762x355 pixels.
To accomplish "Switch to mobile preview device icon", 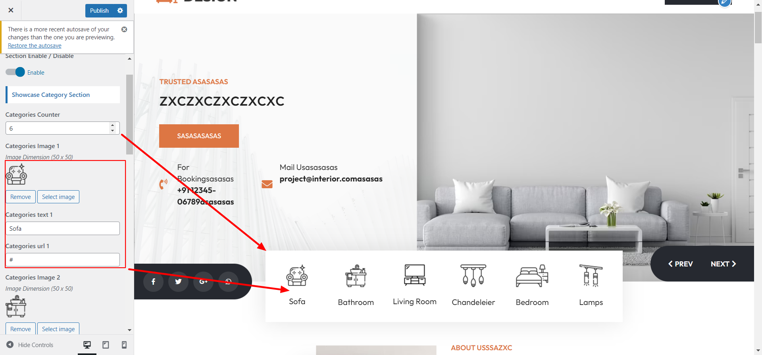I will (124, 345).
